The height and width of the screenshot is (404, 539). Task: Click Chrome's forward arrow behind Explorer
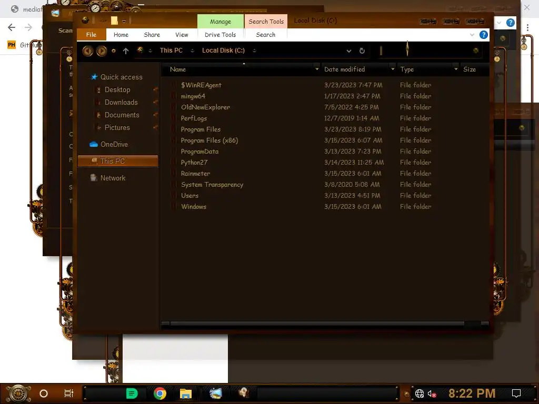click(28, 27)
